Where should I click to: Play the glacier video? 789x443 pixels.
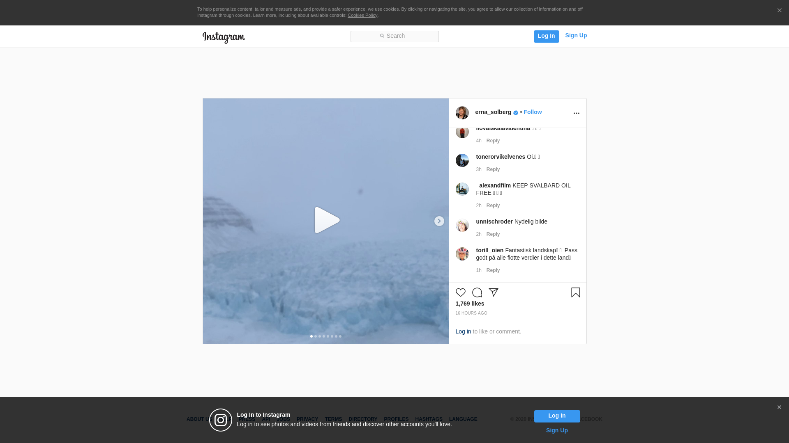coord(327,221)
